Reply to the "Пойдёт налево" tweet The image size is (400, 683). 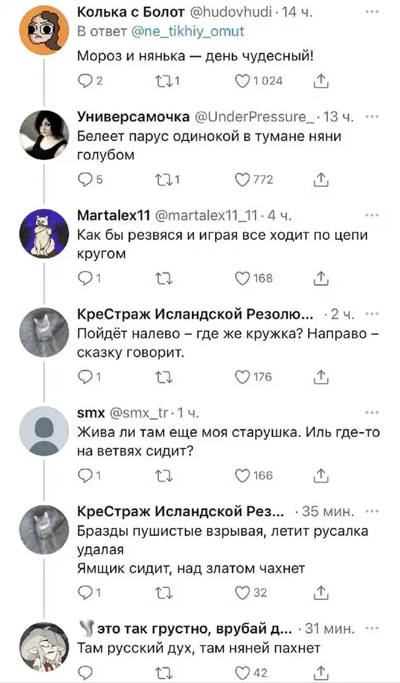tap(86, 376)
